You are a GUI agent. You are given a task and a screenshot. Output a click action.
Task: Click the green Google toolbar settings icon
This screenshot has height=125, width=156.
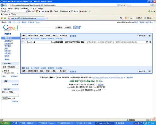point(149,11)
